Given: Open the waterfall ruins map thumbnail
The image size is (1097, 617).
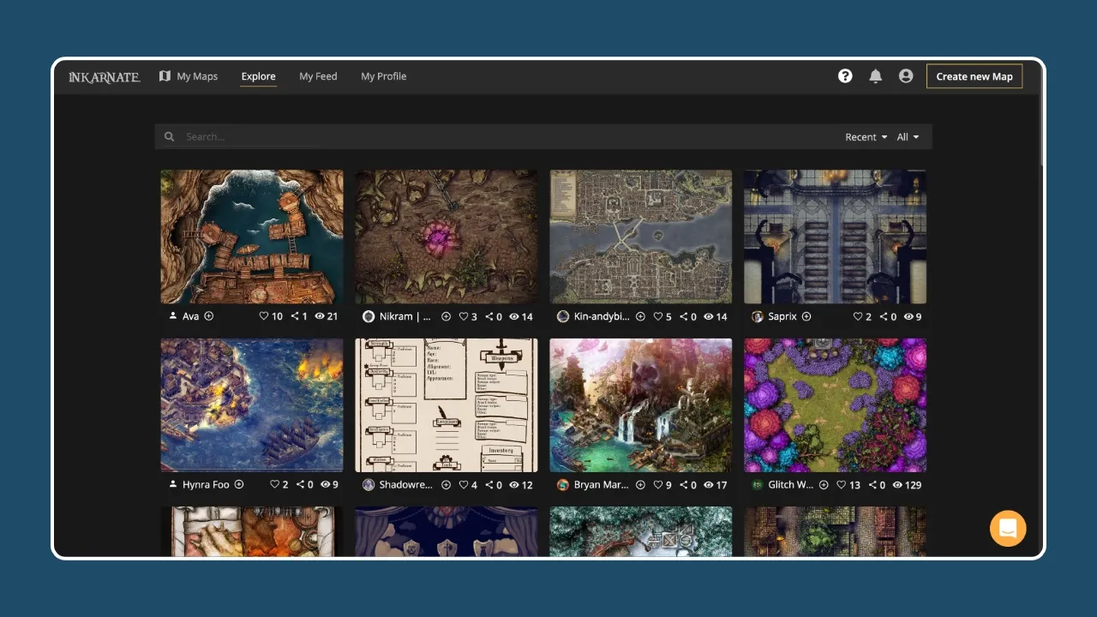Looking at the screenshot, I should (640, 404).
